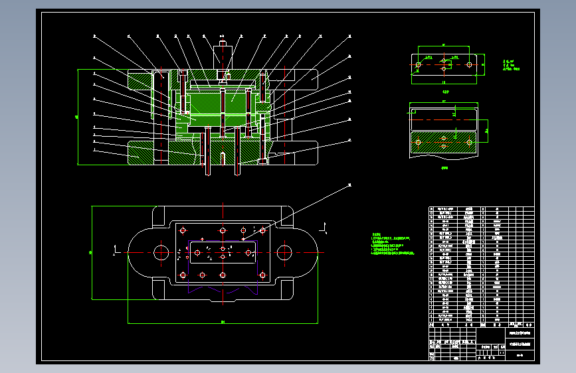Click the overall height dimension of section view
Screen dimensions: 576x373
pos(77,117)
